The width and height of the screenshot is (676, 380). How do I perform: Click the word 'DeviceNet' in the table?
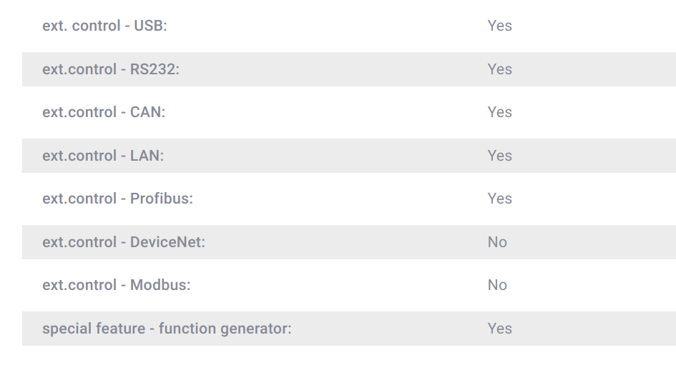pyautogui.click(x=165, y=242)
